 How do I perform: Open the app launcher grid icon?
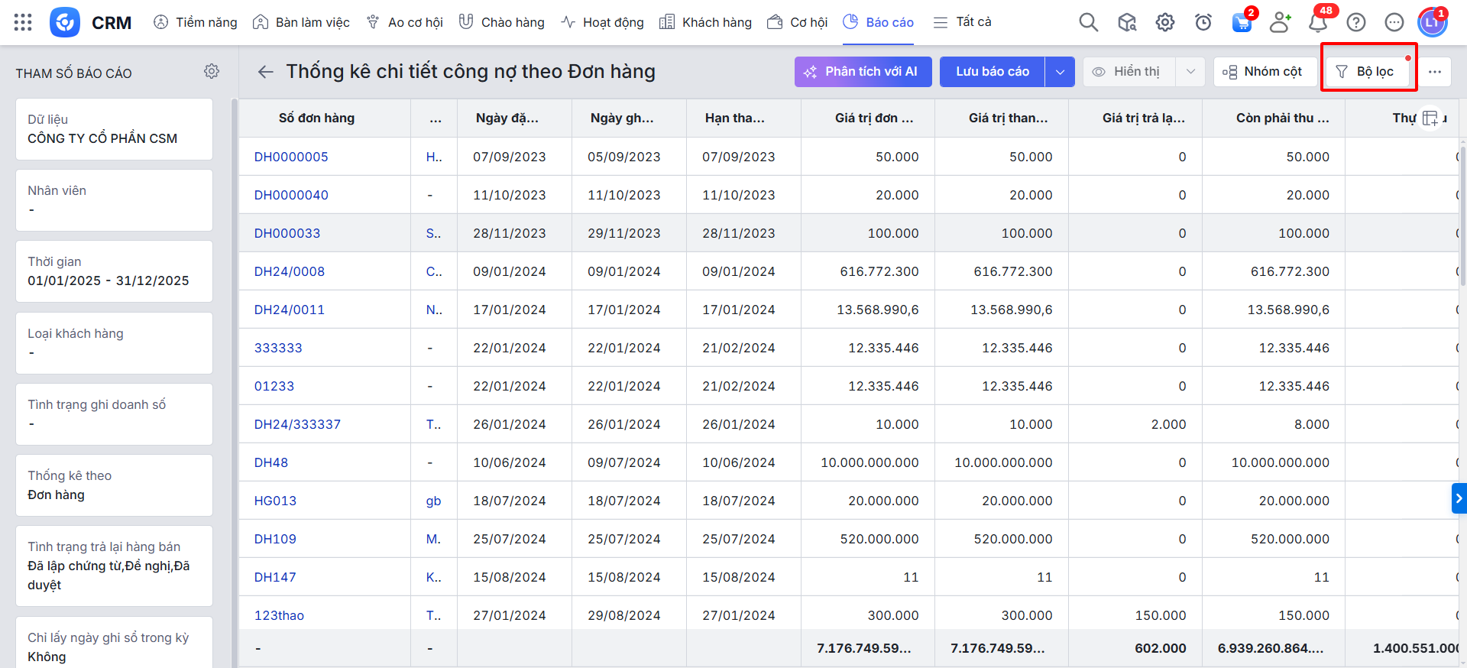click(x=23, y=22)
